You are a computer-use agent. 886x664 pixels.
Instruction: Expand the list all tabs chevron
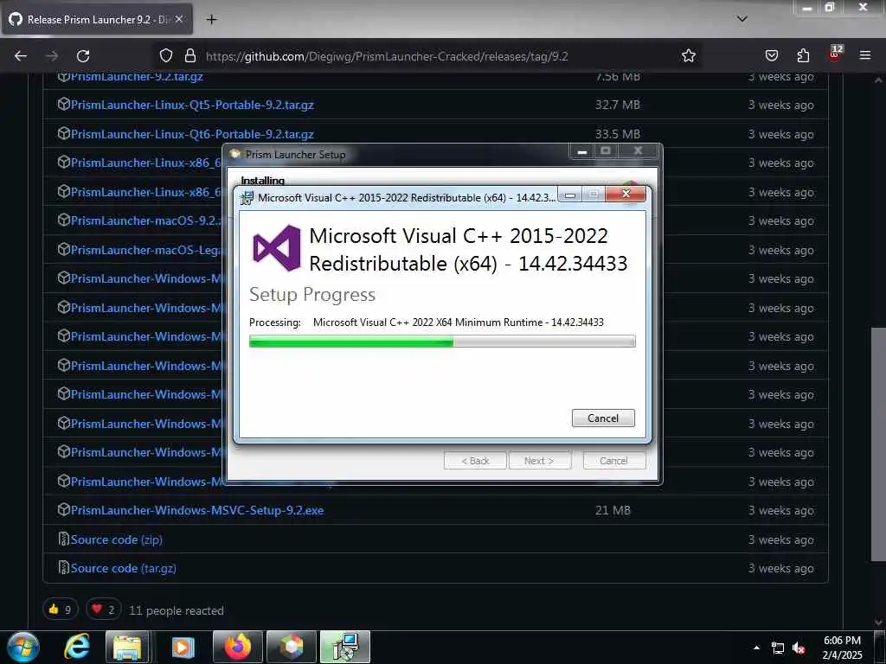coord(742,19)
